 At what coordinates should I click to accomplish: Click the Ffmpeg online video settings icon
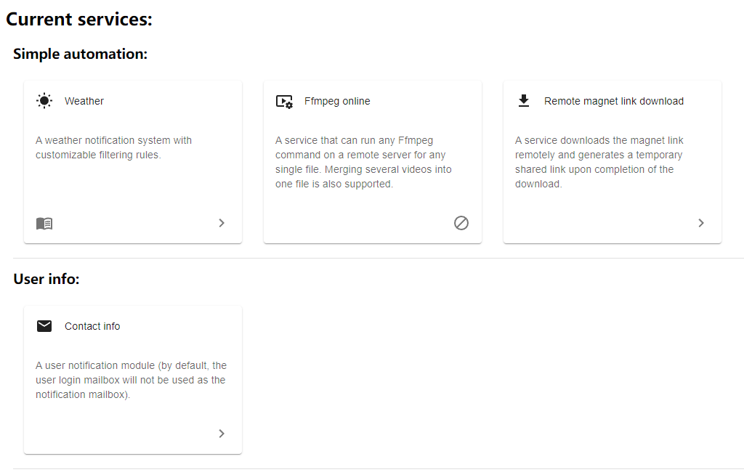pyautogui.click(x=284, y=102)
